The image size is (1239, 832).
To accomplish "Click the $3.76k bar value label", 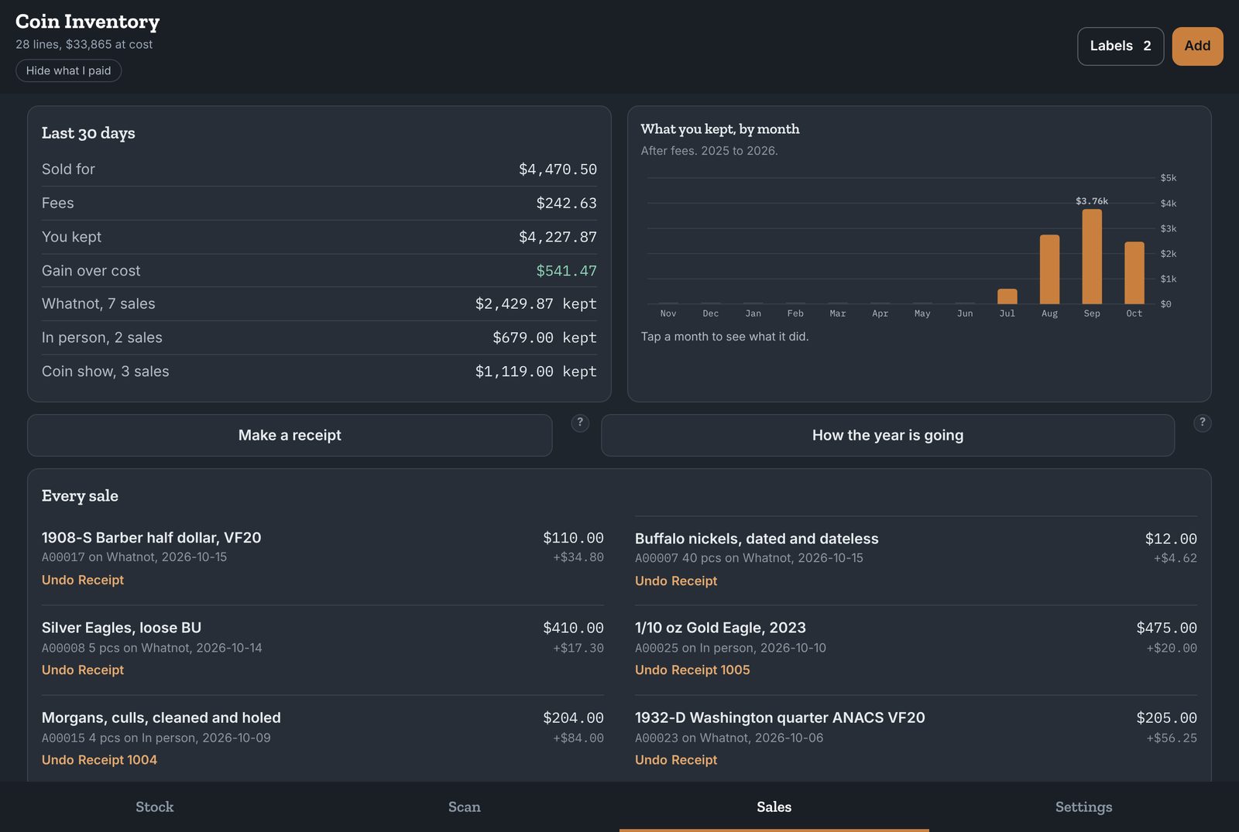I will pyautogui.click(x=1092, y=201).
